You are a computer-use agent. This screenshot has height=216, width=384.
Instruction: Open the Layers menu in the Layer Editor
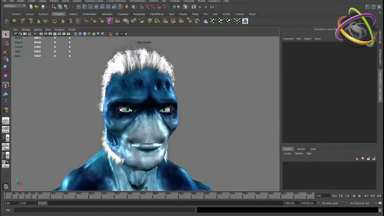tap(287, 154)
